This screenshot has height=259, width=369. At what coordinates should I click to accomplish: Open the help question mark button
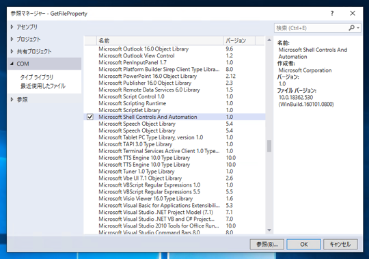point(332,14)
